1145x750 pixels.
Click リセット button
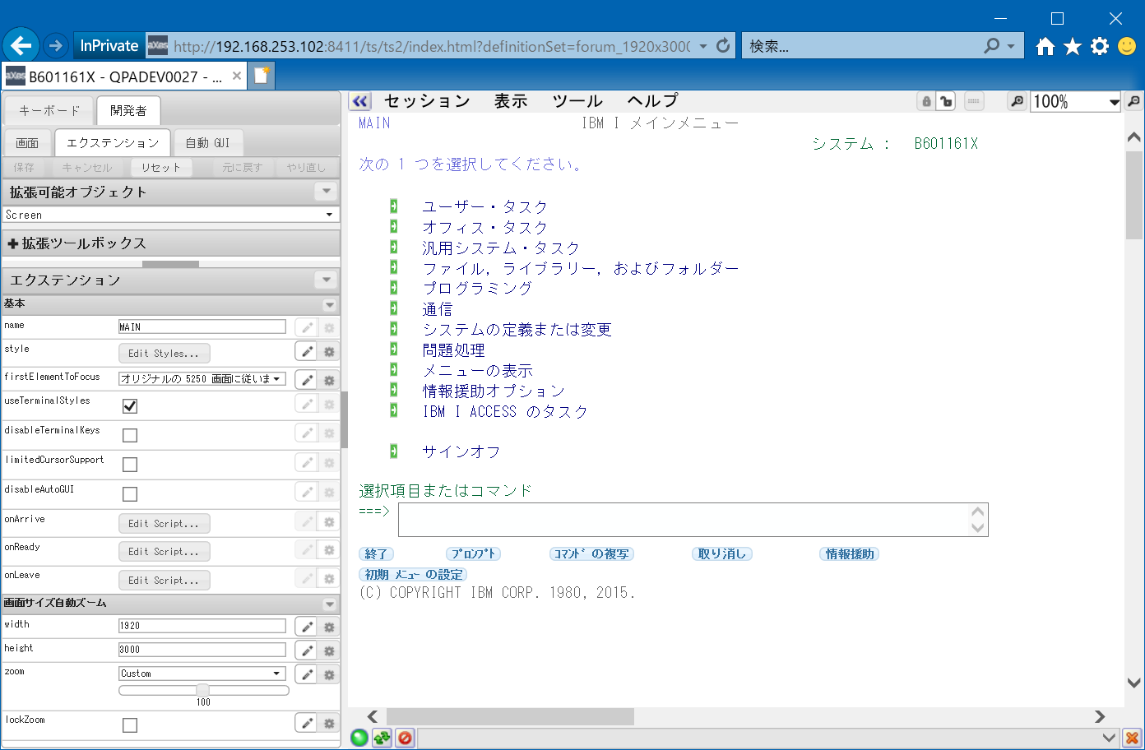161,168
